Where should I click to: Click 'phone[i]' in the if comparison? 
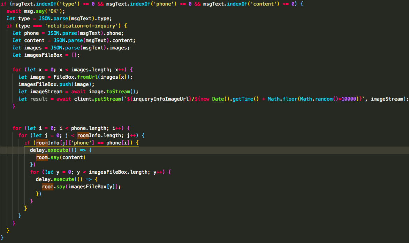click(x=118, y=143)
